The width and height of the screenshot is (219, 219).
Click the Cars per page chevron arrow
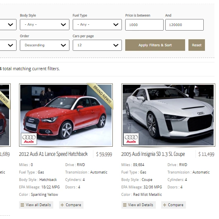(x=116, y=45)
